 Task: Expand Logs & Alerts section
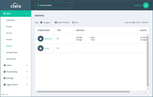27,85
